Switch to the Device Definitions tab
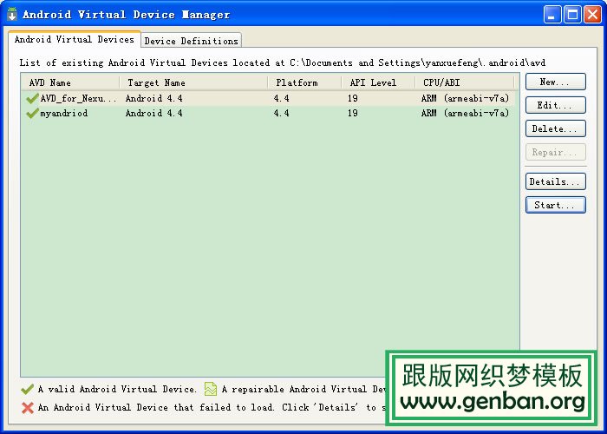 191,41
